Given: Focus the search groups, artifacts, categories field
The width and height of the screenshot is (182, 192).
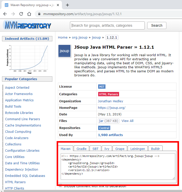Looking at the screenshot, I should 107,25.
